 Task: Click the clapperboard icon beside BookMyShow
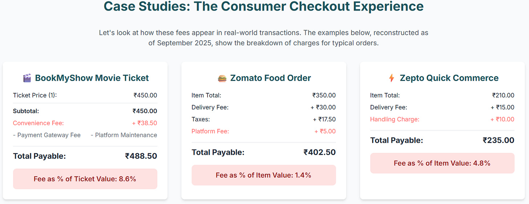tap(27, 78)
